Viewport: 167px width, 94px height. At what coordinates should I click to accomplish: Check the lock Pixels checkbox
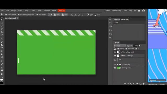tap(118, 49)
